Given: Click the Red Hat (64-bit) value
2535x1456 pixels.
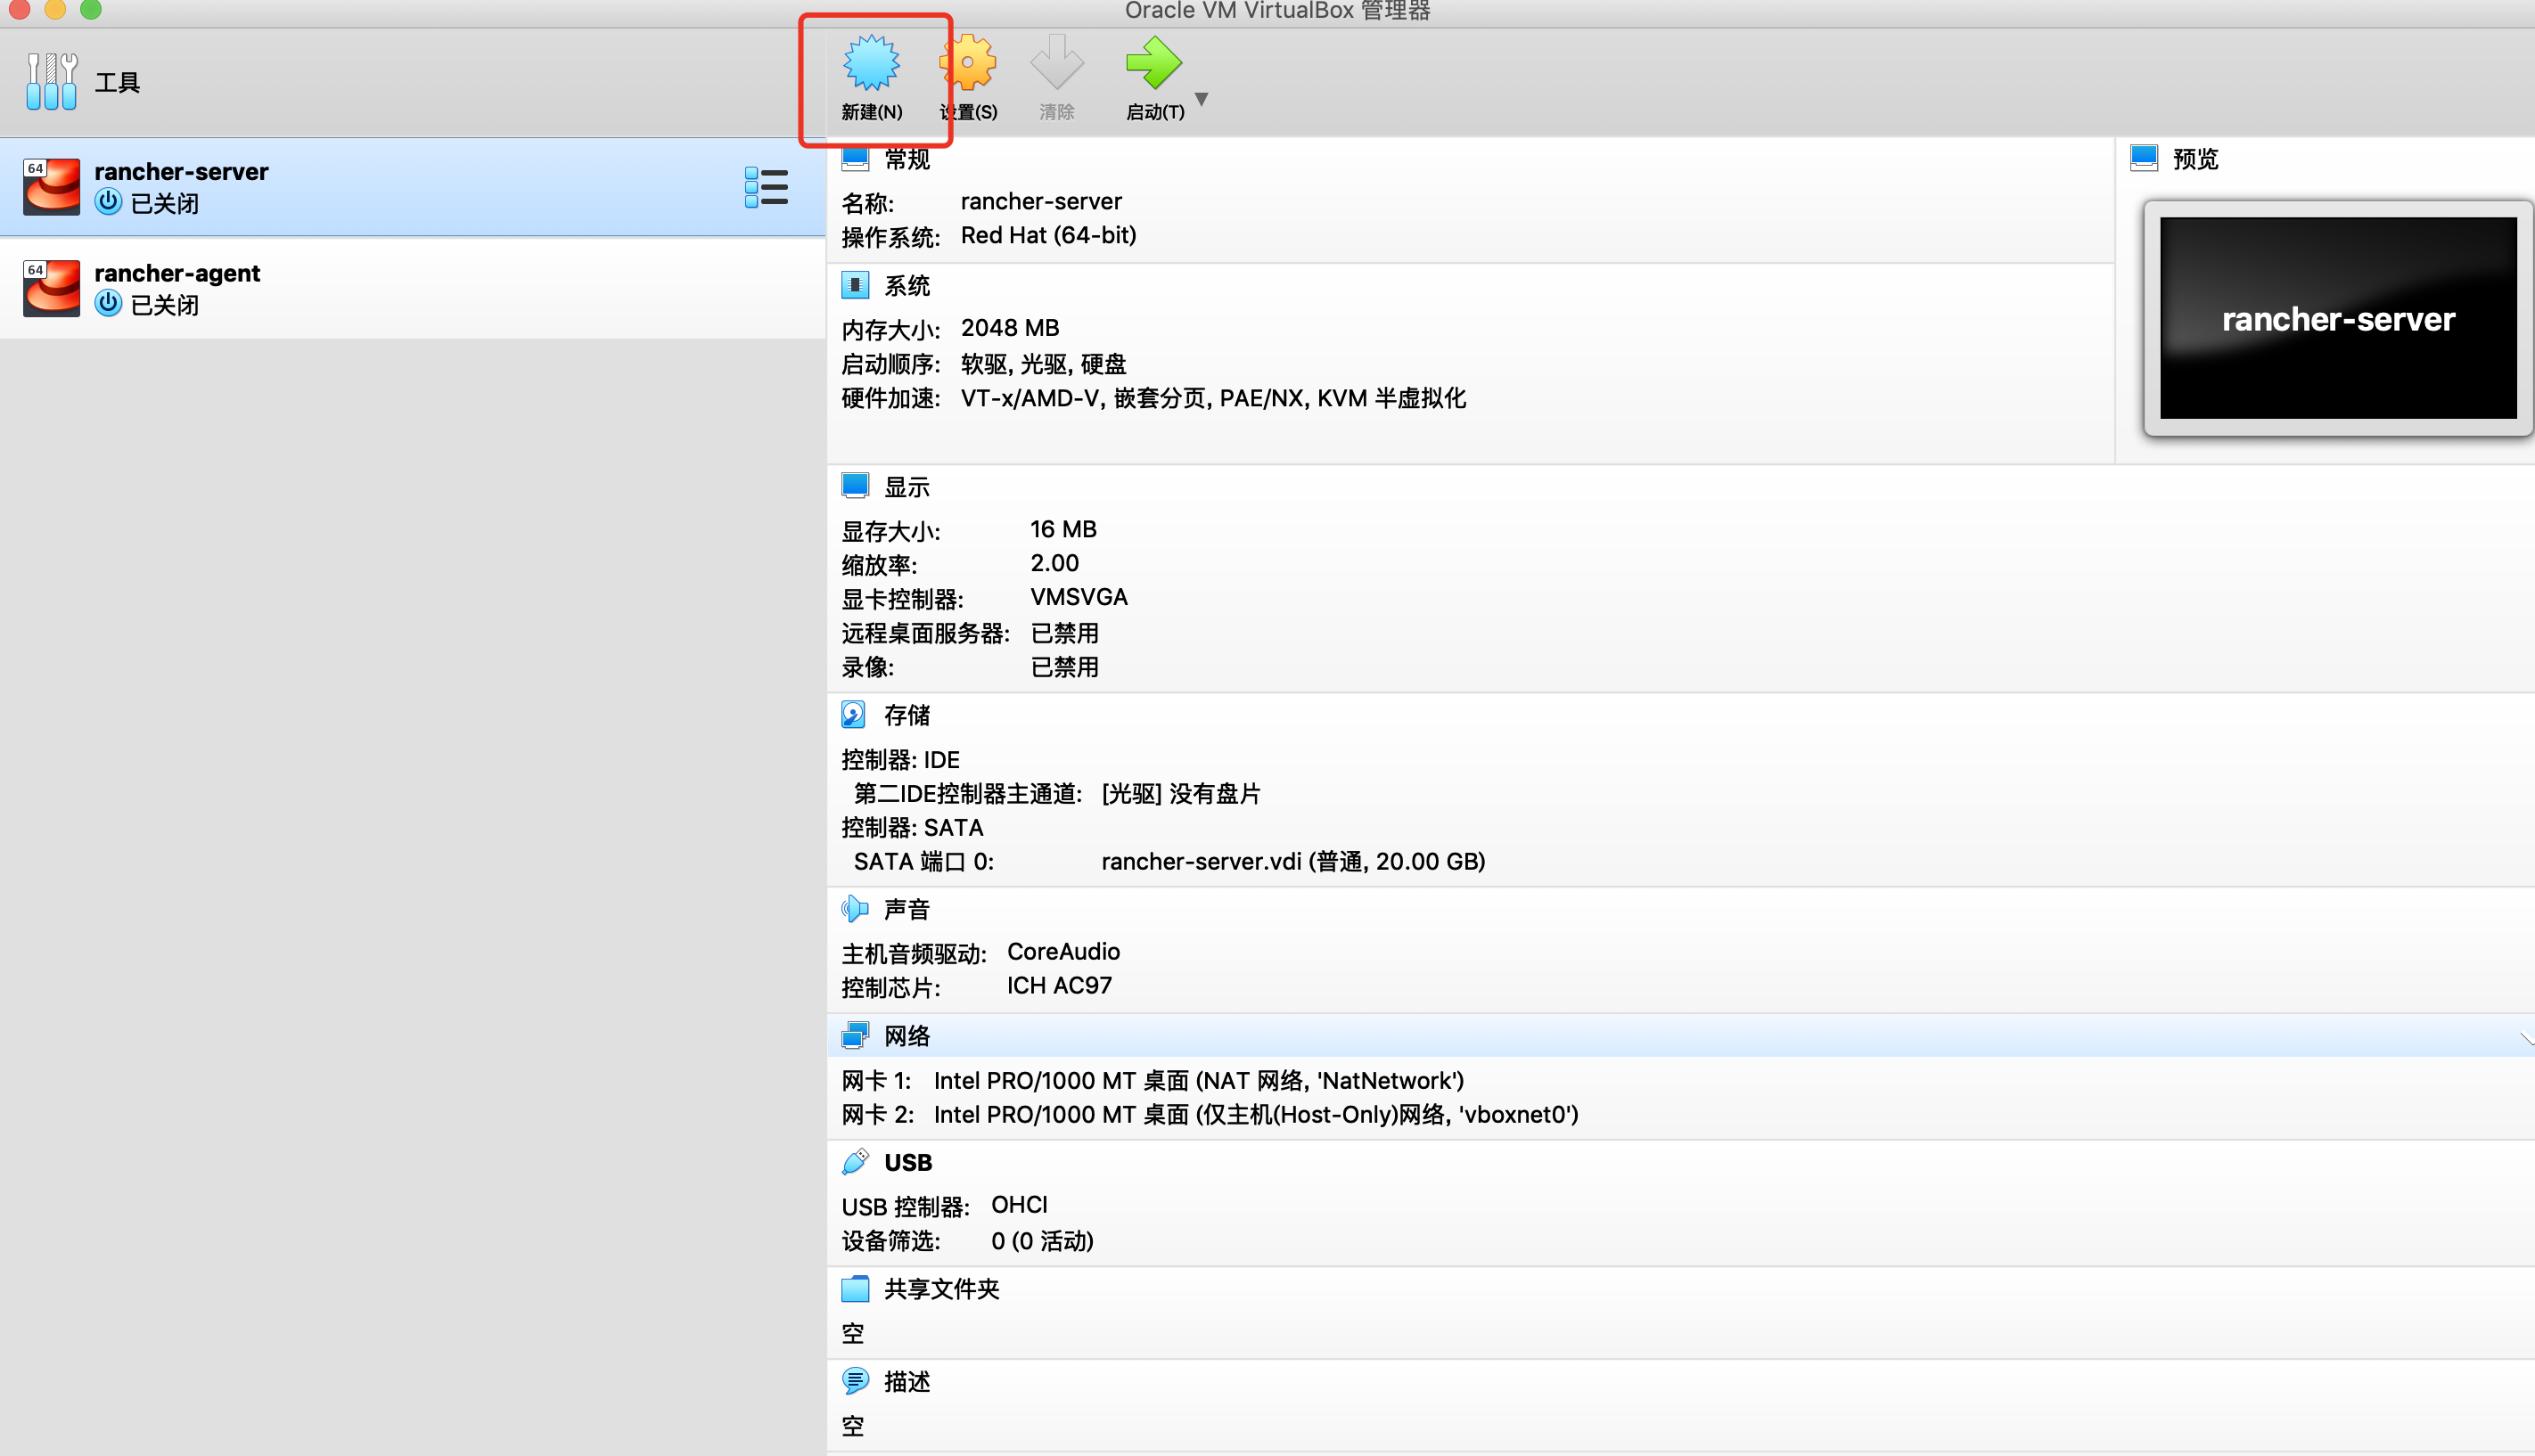Looking at the screenshot, I should coord(1048,235).
